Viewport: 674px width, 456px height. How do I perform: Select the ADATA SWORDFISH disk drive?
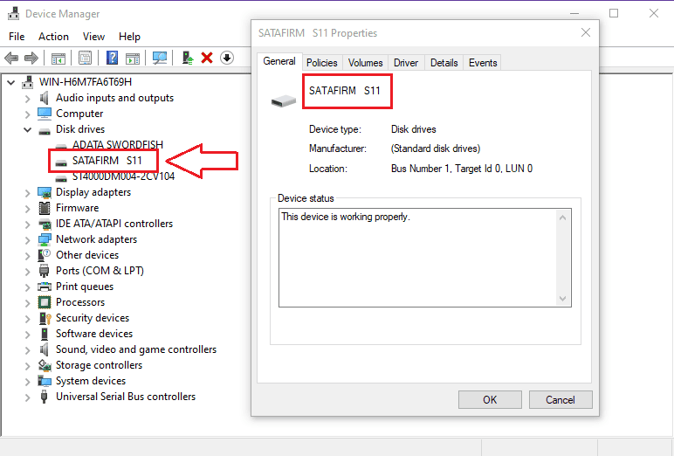pyautogui.click(x=117, y=144)
